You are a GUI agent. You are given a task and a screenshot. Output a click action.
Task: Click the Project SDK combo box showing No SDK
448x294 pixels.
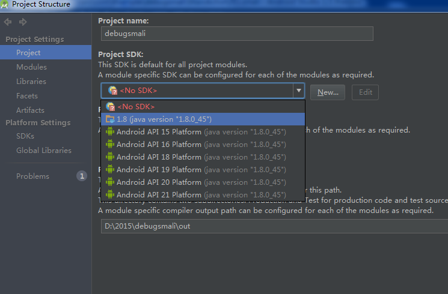click(203, 91)
